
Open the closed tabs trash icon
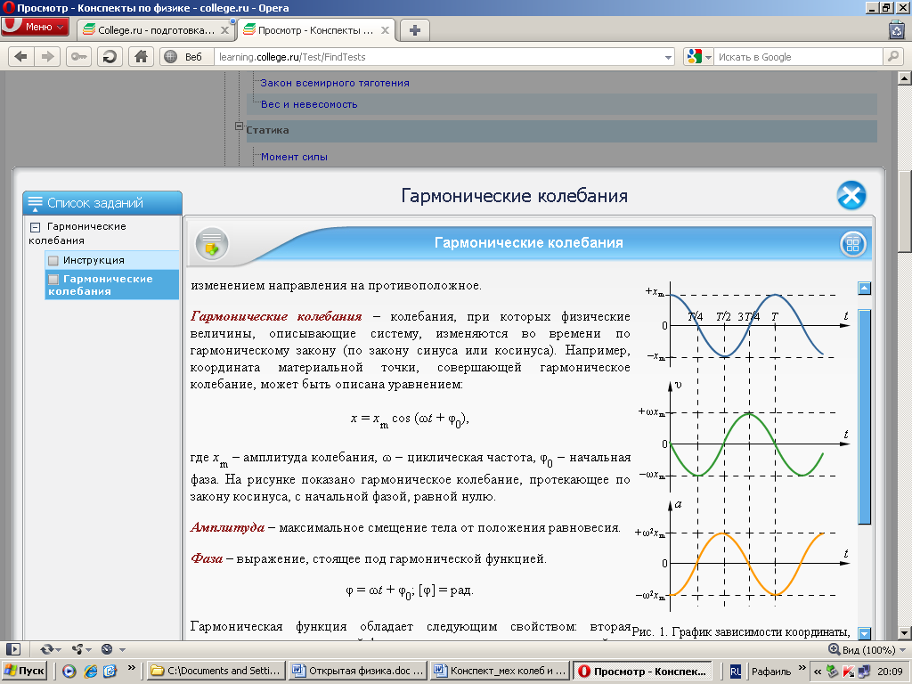896,29
